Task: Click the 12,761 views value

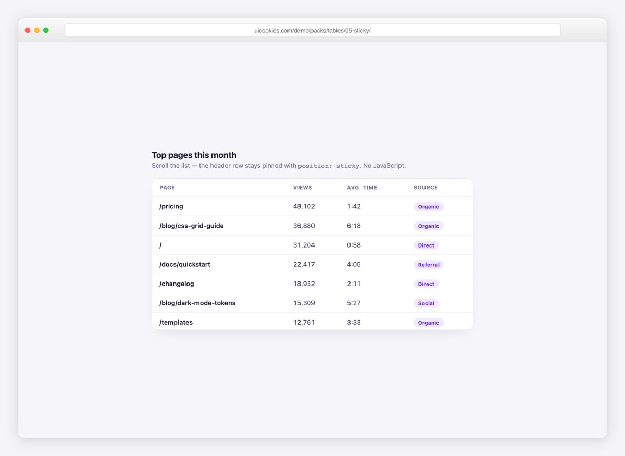Action: (x=304, y=322)
